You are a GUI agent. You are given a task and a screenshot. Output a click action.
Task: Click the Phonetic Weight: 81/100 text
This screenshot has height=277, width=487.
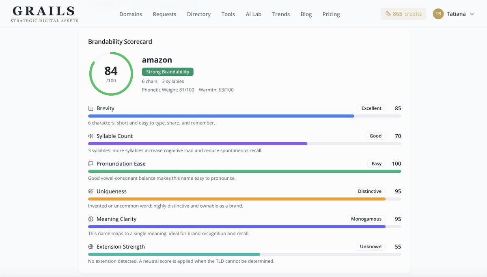point(168,90)
